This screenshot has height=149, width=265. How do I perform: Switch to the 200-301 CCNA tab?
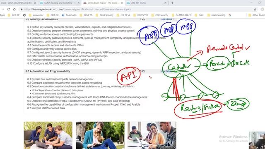147,3
